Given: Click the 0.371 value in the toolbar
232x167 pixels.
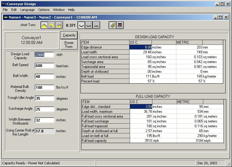Looking at the screenshot, I should click(70, 25).
